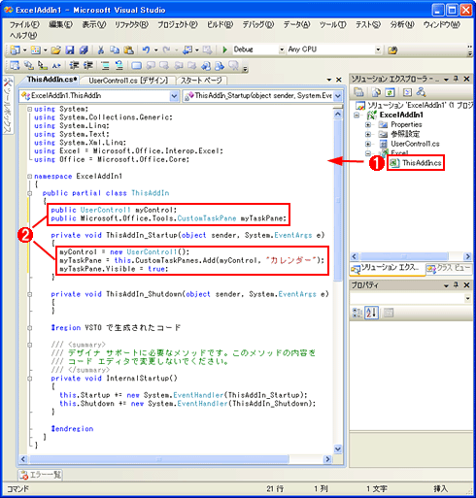Open the Any CPU platform dropdown
The image size is (476, 498).
tap(378, 50)
